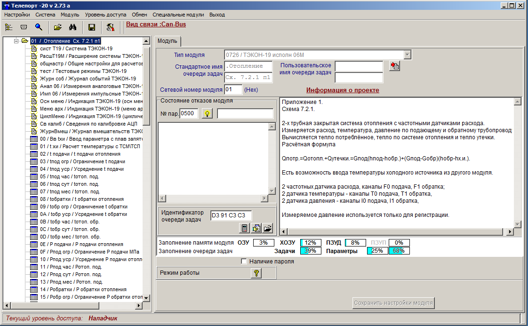The width and height of the screenshot is (528, 326).
Task: Open the Тип модуля dropdown
Action: tap(408, 55)
